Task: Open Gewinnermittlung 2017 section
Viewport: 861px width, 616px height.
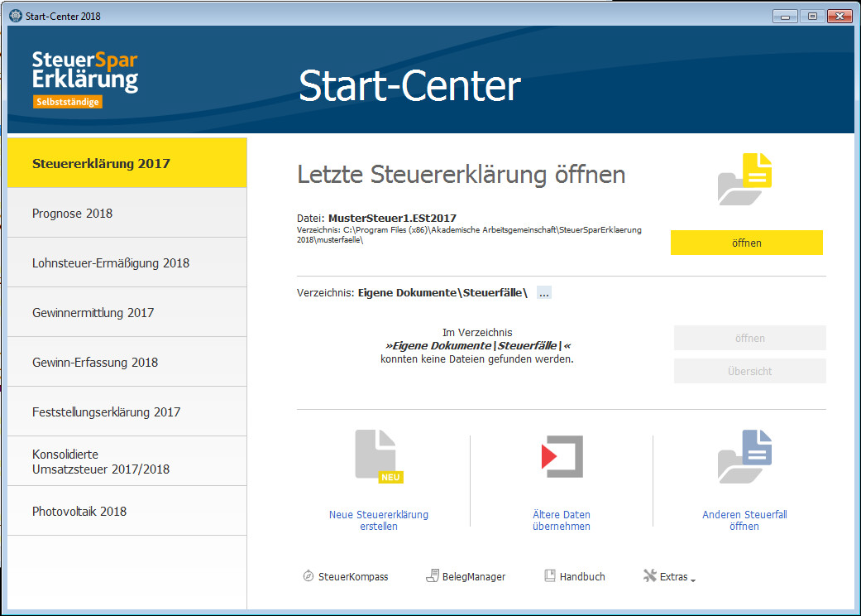Action: click(127, 312)
